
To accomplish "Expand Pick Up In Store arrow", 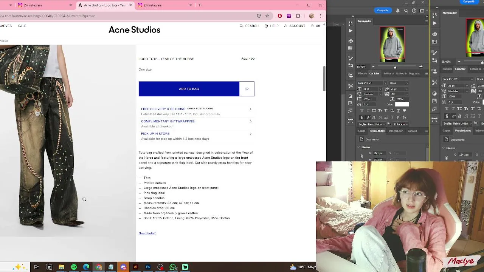I will click(x=250, y=134).
